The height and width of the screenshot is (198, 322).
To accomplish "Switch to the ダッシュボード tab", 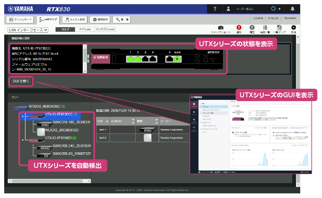I will [20, 19].
